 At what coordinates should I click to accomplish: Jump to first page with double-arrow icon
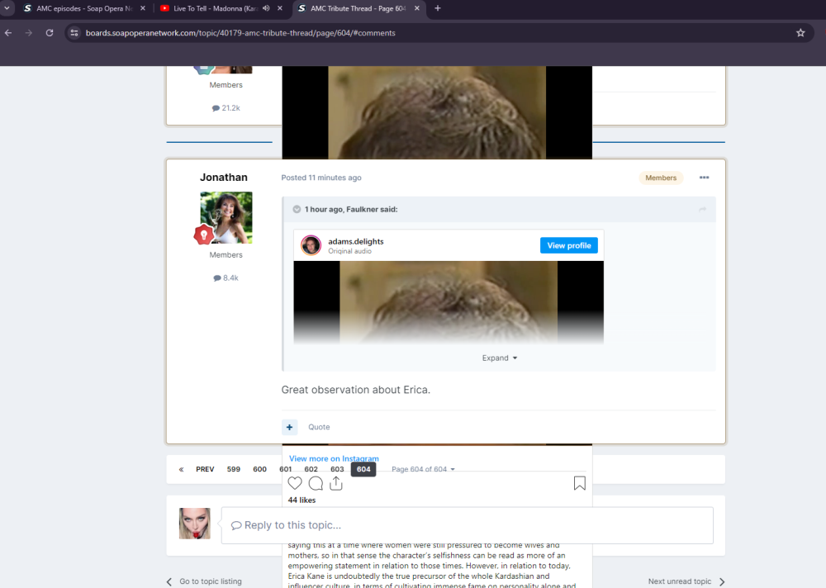click(181, 469)
